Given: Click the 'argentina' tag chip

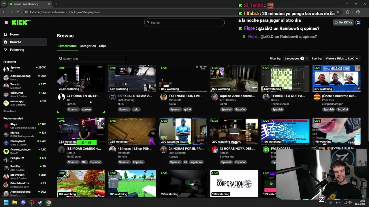Looking at the screenshot, I should [x=196, y=162].
